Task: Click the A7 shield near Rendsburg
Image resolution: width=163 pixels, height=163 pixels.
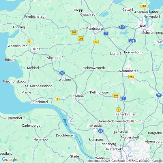Action: (x=106, y=33)
